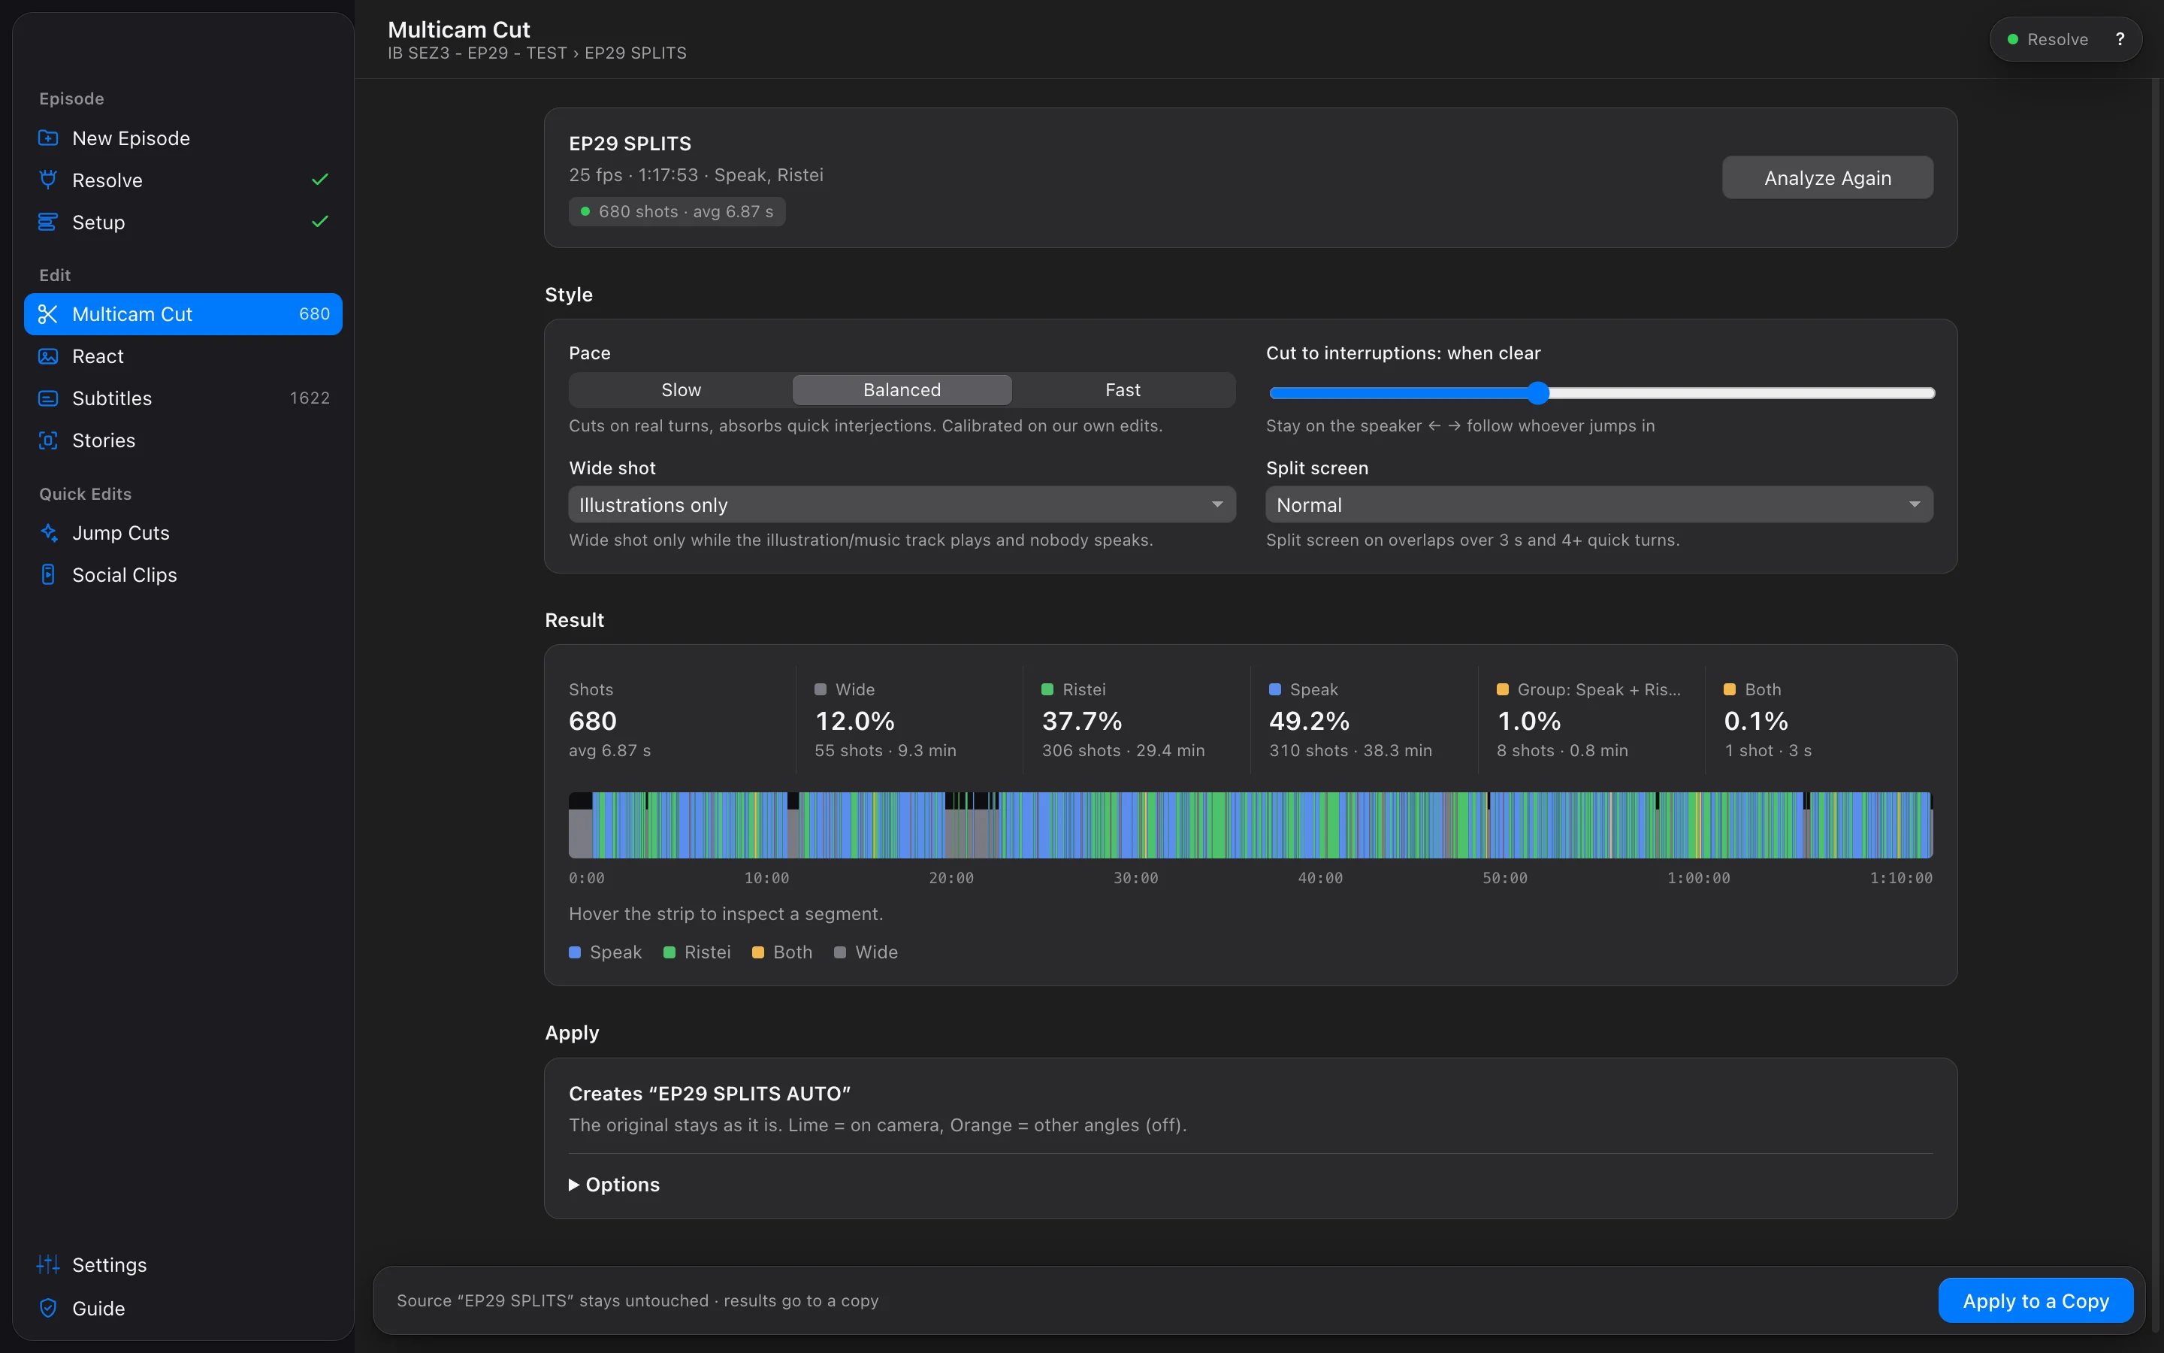Expand the Options disclosure triangle

(574, 1185)
